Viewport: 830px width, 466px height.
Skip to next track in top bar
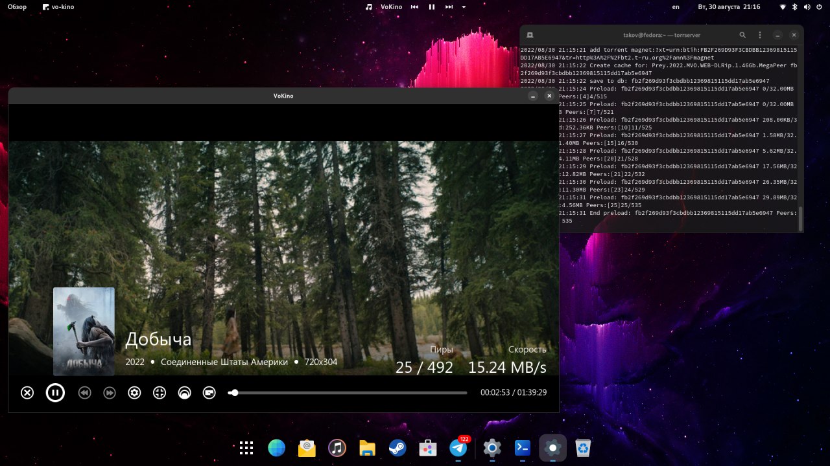point(449,7)
